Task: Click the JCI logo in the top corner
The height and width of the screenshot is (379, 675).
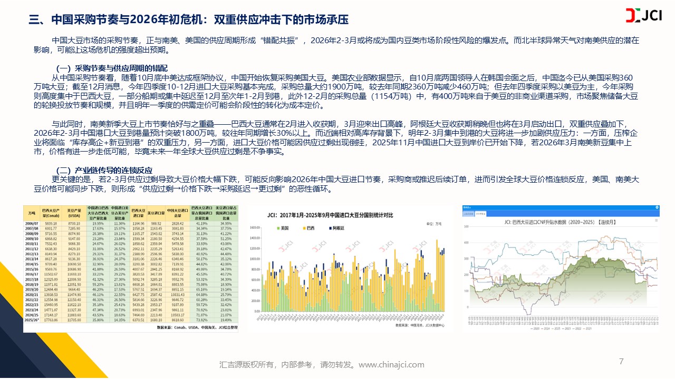Action: (644, 16)
